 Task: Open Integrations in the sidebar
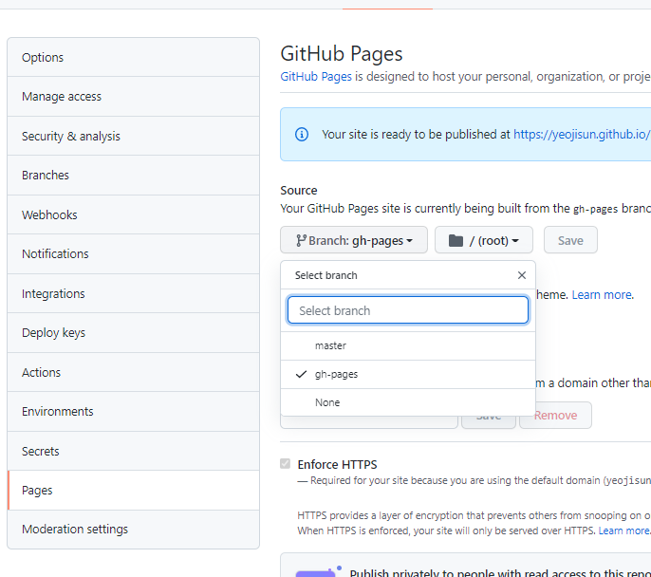[x=133, y=293]
